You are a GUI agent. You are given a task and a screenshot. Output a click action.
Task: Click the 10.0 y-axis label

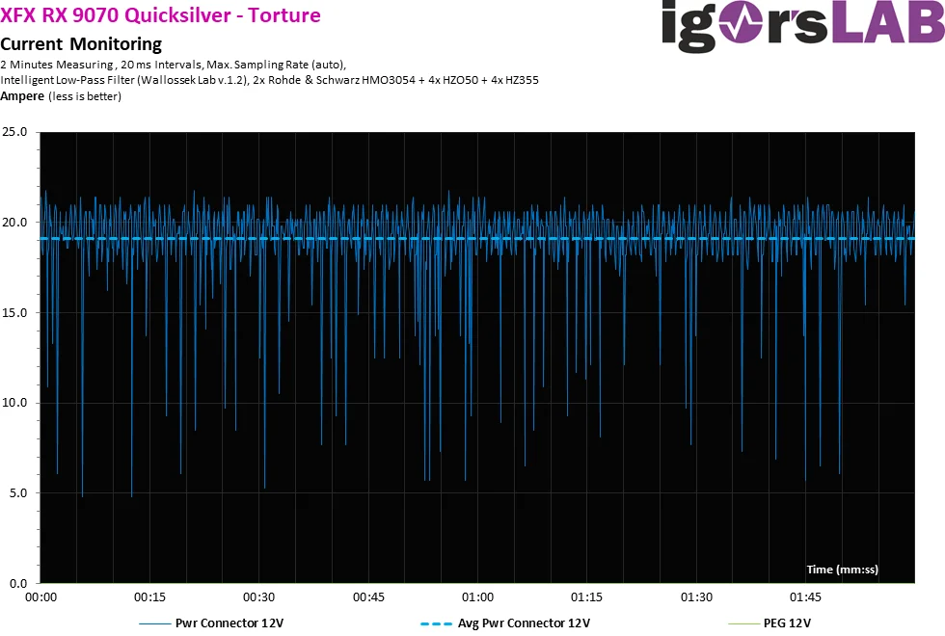point(14,403)
